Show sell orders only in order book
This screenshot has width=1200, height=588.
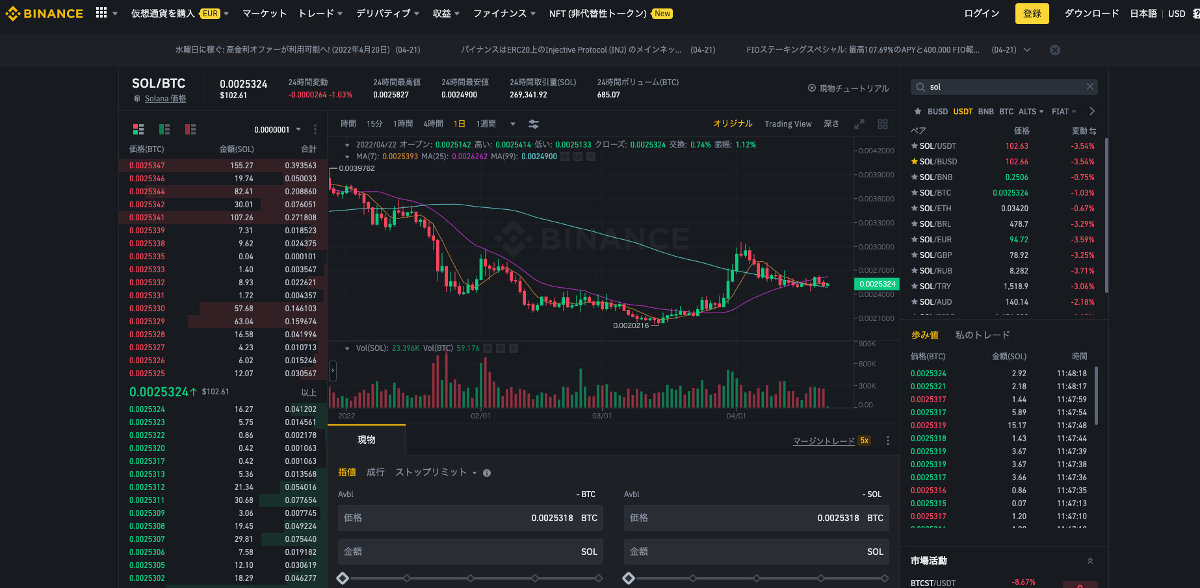point(190,129)
